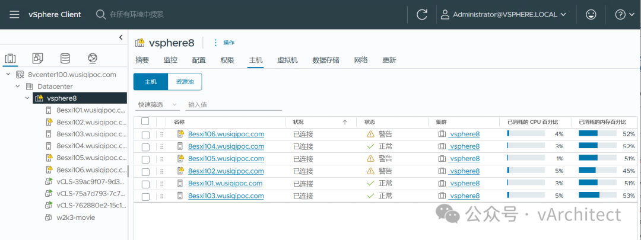
Task: Open the 配置 tab
Action: coord(199,60)
